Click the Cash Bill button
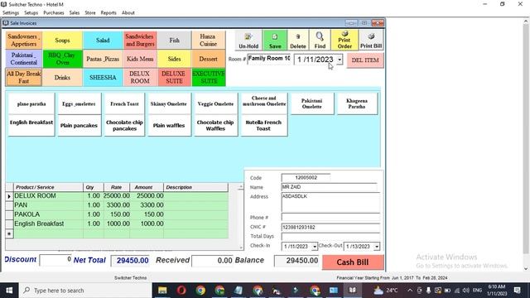Image resolution: width=530 pixels, height=298 pixels. (353, 262)
